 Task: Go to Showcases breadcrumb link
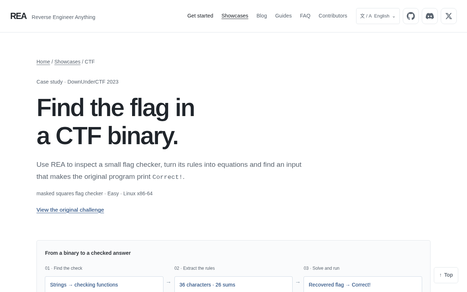click(67, 62)
